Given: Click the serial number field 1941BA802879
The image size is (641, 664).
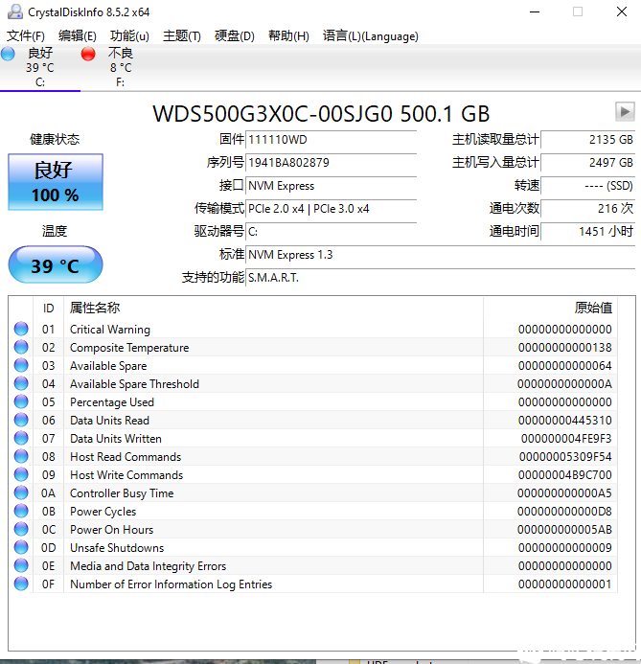Looking at the screenshot, I should 332,163.
